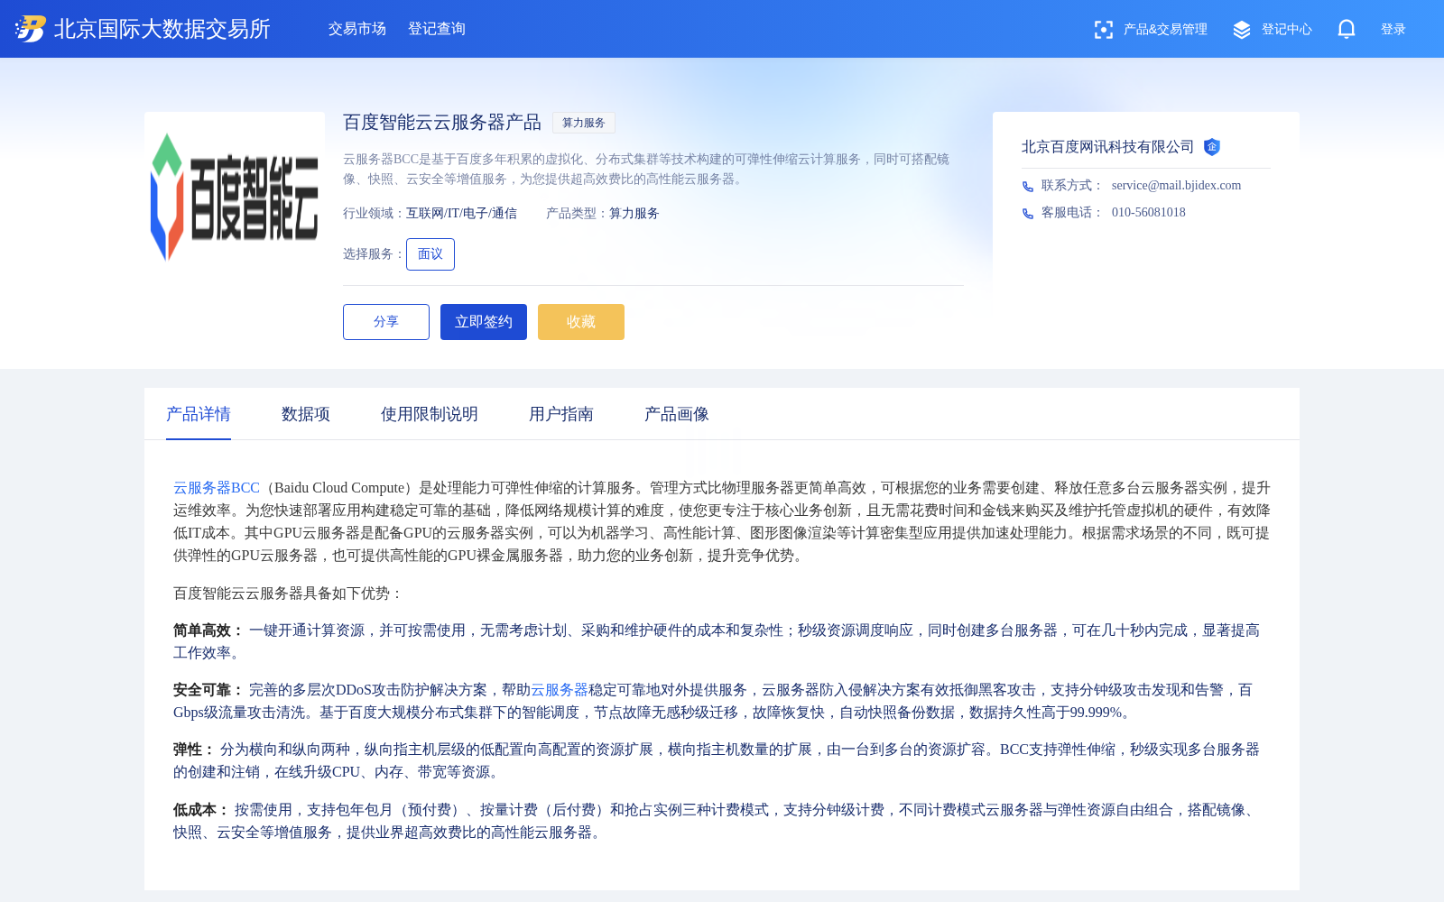The width and height of the screenshot is (1444, 902).
Task: Click the 算力服务 tag badge
Action: click(x=584, y=123)
